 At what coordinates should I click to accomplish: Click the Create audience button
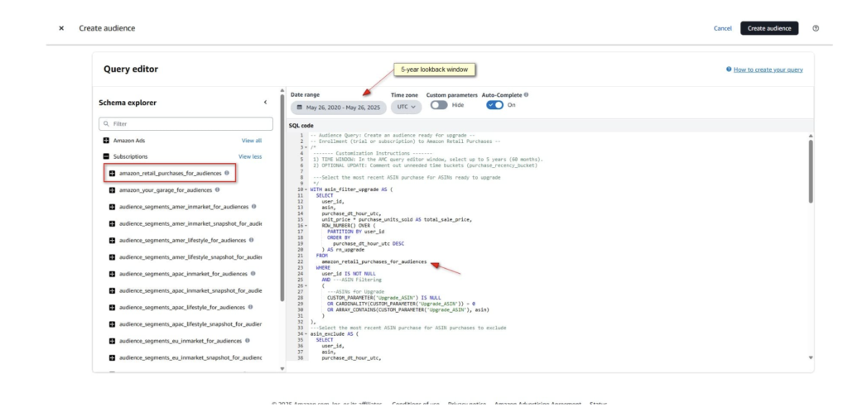tap(769, 28)
